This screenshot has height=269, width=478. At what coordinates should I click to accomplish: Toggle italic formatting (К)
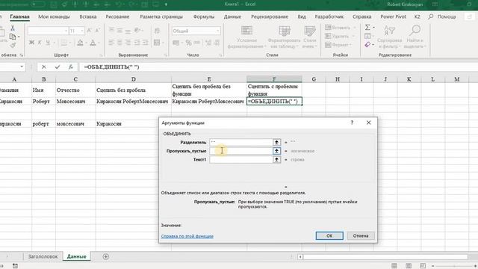(x=40, y=43)
